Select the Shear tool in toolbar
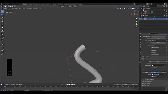The height and width of the screenshot is (94, 168). click(2, 51)
